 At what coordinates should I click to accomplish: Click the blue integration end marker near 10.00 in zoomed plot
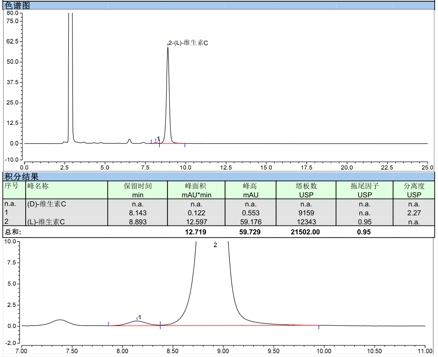(319, 328)
